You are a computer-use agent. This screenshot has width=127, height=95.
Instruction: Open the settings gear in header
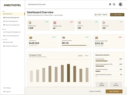click(x=114, y=4)
